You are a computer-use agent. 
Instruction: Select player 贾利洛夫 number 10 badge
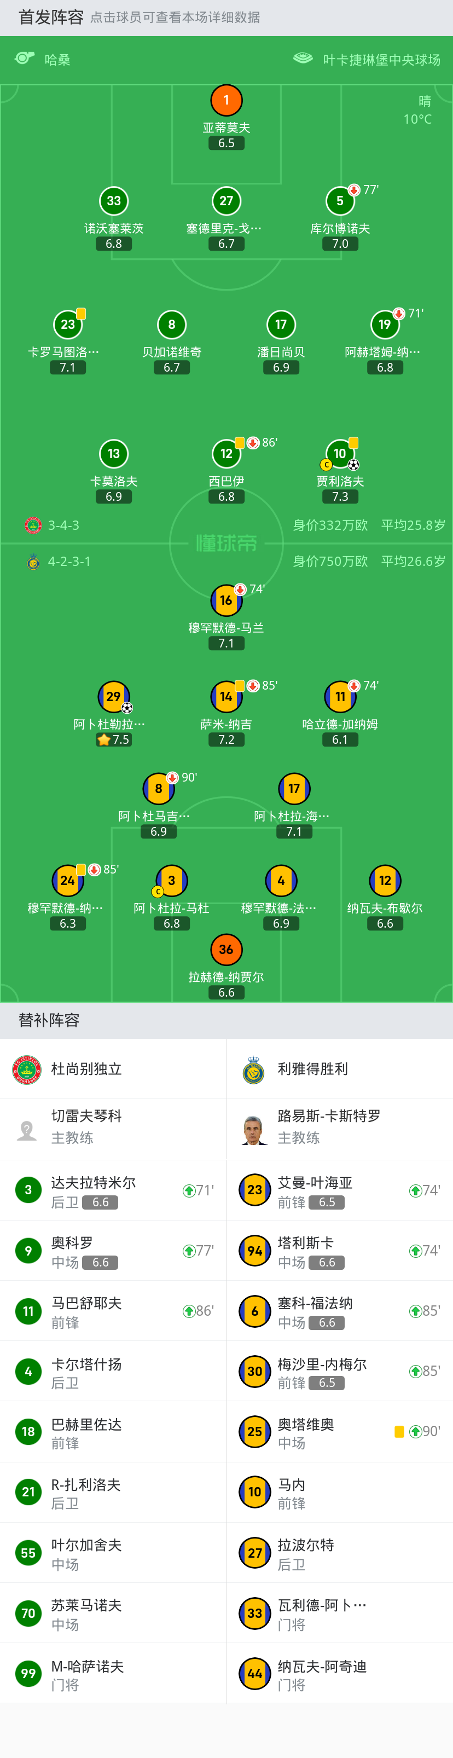pyautogui.click(x=340, y=453)
